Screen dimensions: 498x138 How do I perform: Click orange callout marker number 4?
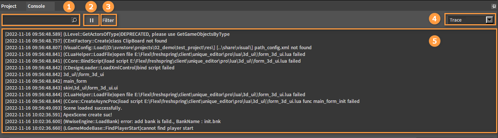click(434, 19)
